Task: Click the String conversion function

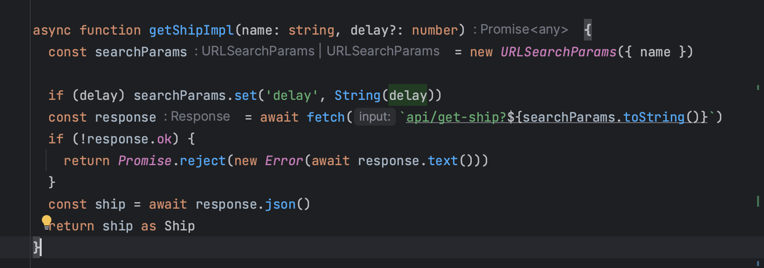Action: 358,95
